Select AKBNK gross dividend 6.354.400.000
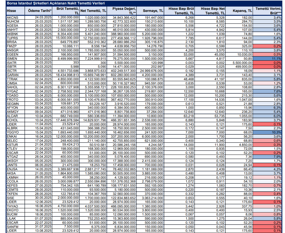The image size is (285, 233). (x=66, y=34)
